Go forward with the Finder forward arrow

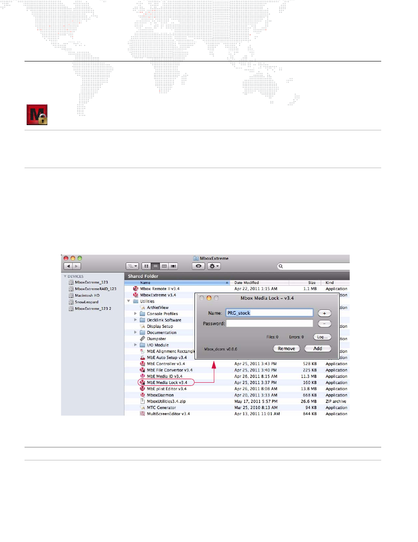click(x=77, y=266)
